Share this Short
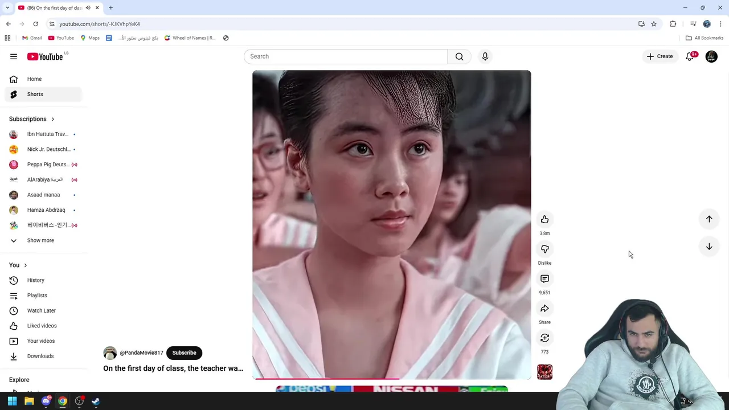The width and height of the screenshot is (729, 410). click(544, 308)
